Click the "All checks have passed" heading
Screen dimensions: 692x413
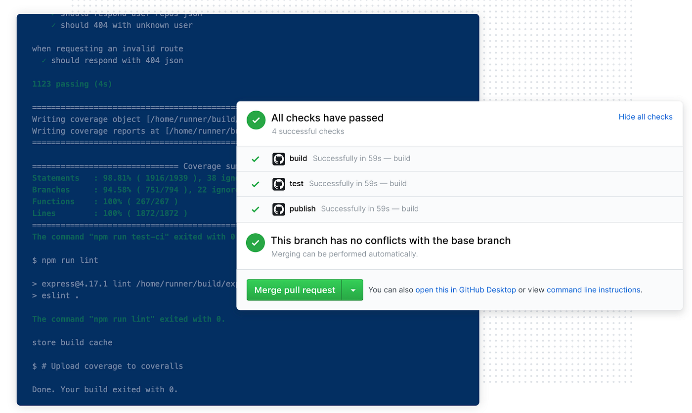(x=327, y=118)
